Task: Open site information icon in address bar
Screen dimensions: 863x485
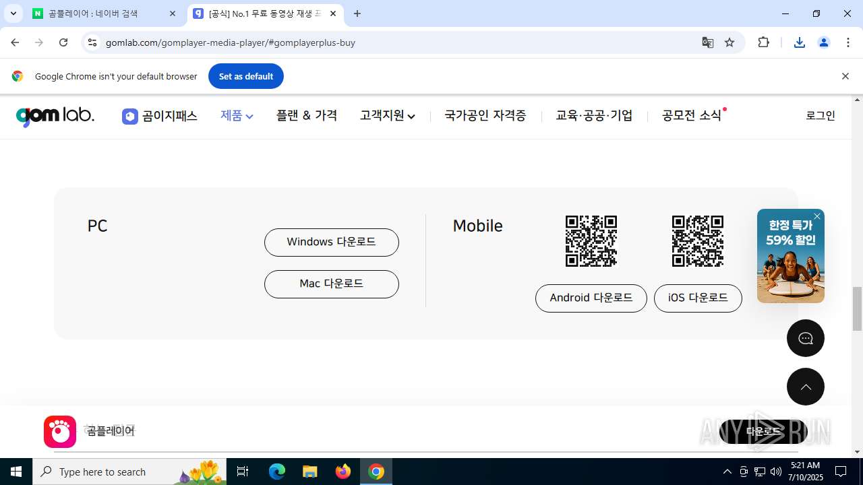Action: pos(93,42)
